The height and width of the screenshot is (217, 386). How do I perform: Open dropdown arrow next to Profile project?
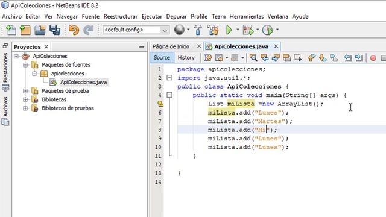click(277, 30)
